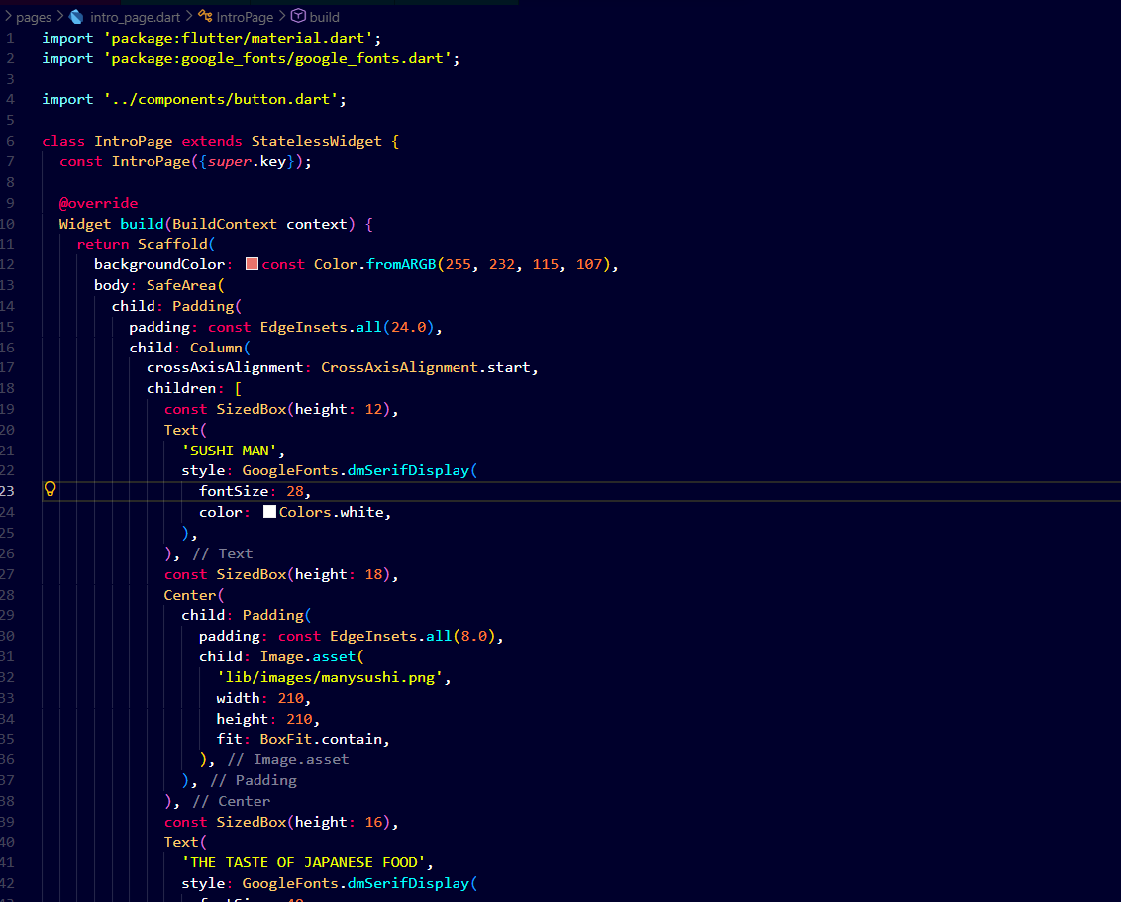Click the 'package:google_fonts/google_fonts.dart' import string
The height and width of the screenshot is (902, 1121).
(x=277, y=58)
